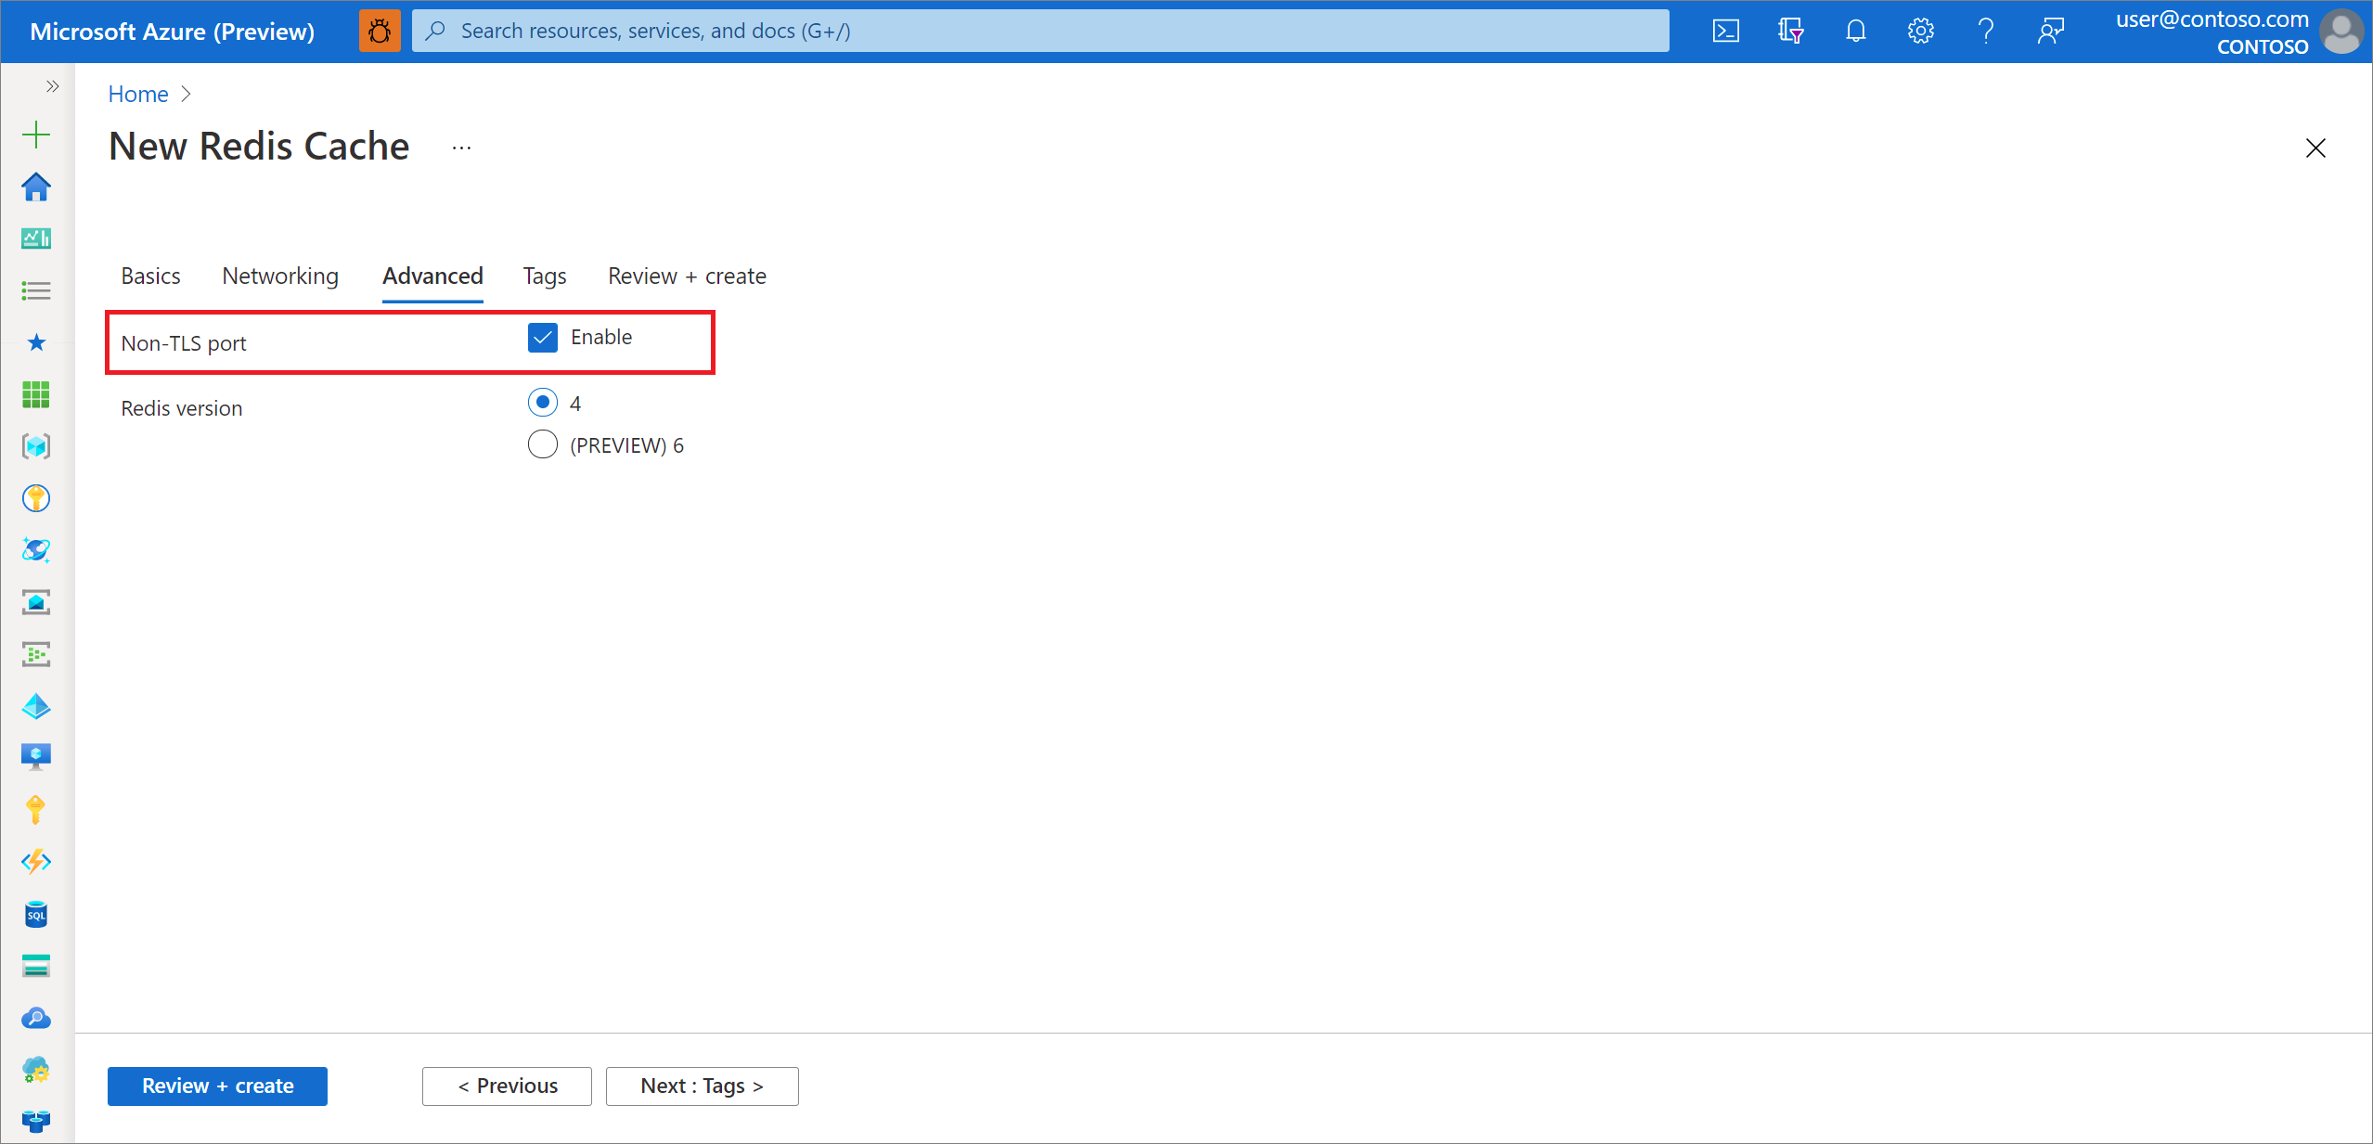The height and width of the screenshot is (1144, 2373).
Task: Send feedback via the feedback icon
Action: (2051, 31)
